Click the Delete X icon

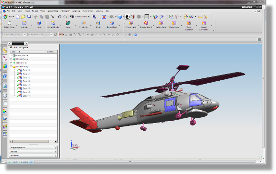[53, 17]
